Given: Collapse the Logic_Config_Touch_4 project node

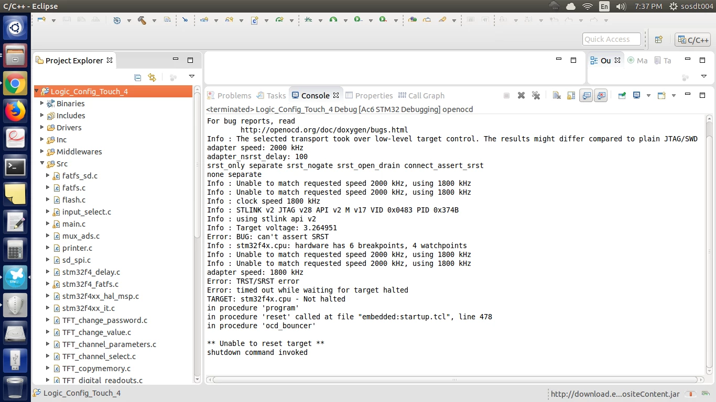Looking at the screenshot, I should [x=37, y=91].
